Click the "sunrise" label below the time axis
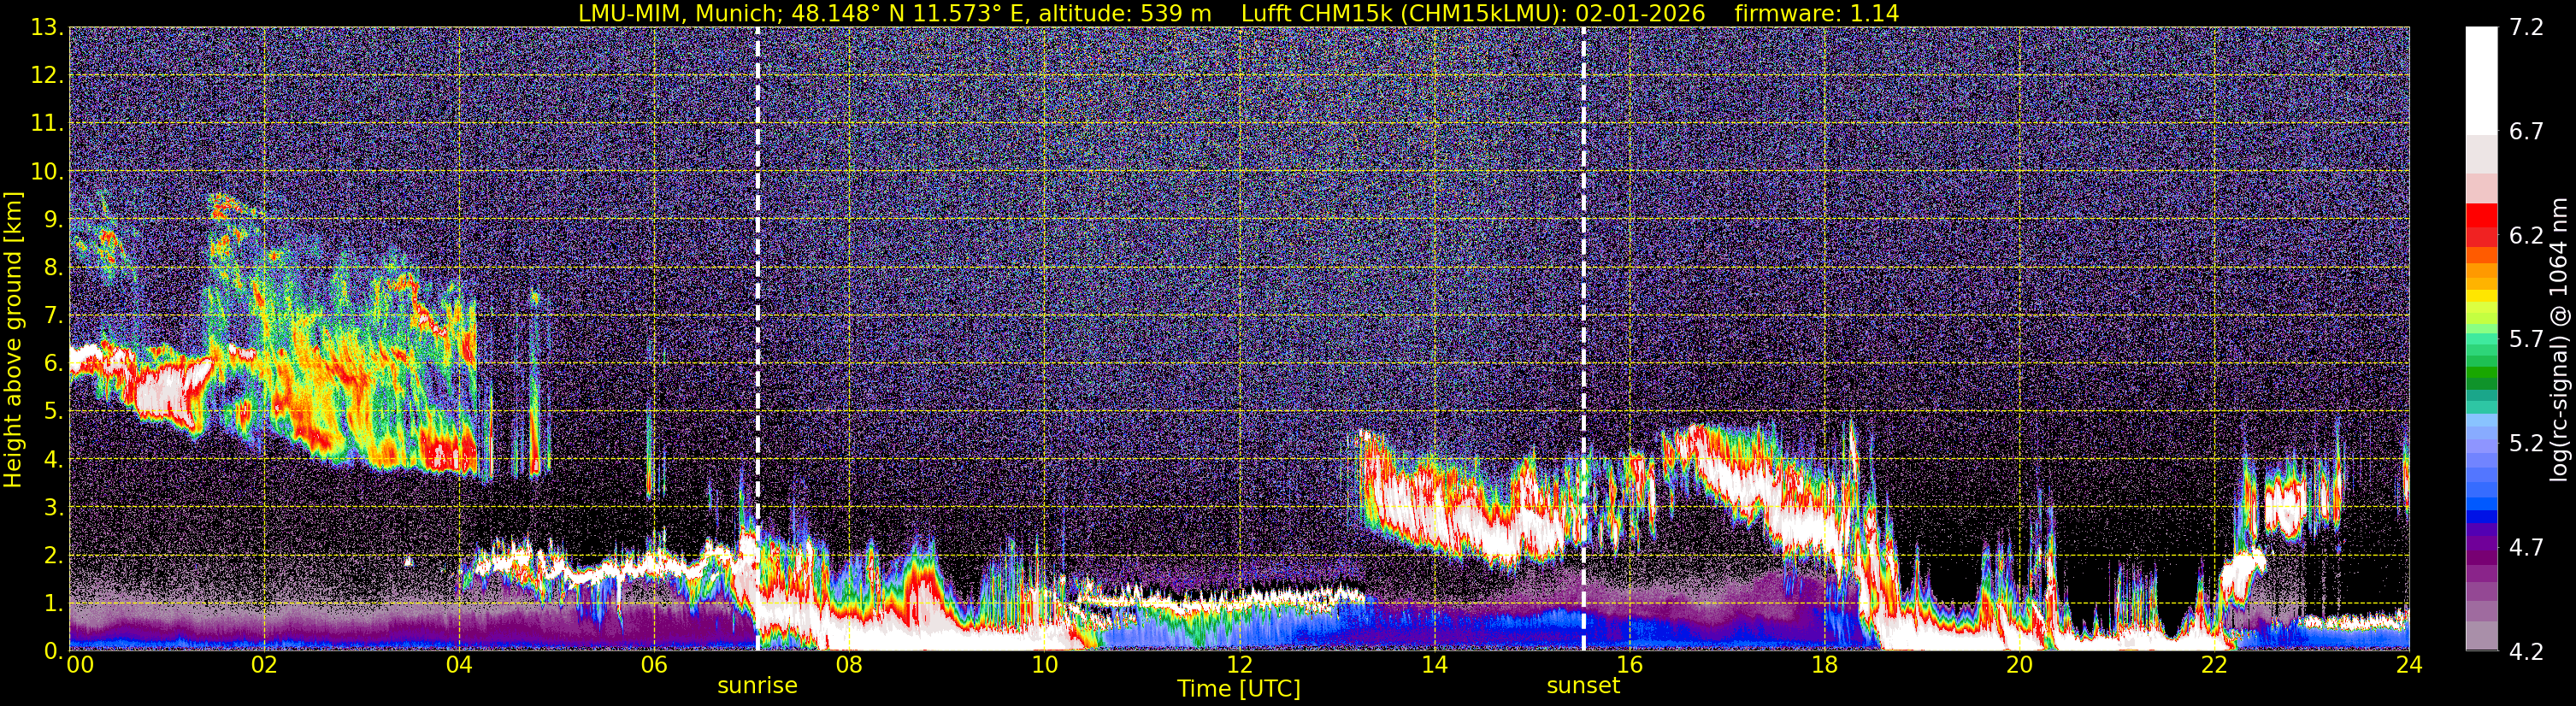The height and width of the screenshot is (706, 2576). click(x=757, y=686)
